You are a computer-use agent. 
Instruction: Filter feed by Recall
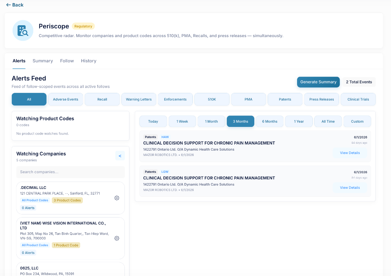pyautogui.click(x=102, y=99)
